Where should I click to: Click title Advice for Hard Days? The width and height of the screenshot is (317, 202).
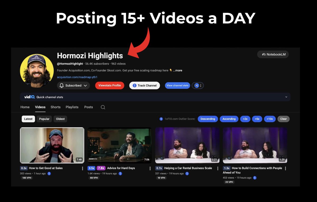tap(121, 168)
